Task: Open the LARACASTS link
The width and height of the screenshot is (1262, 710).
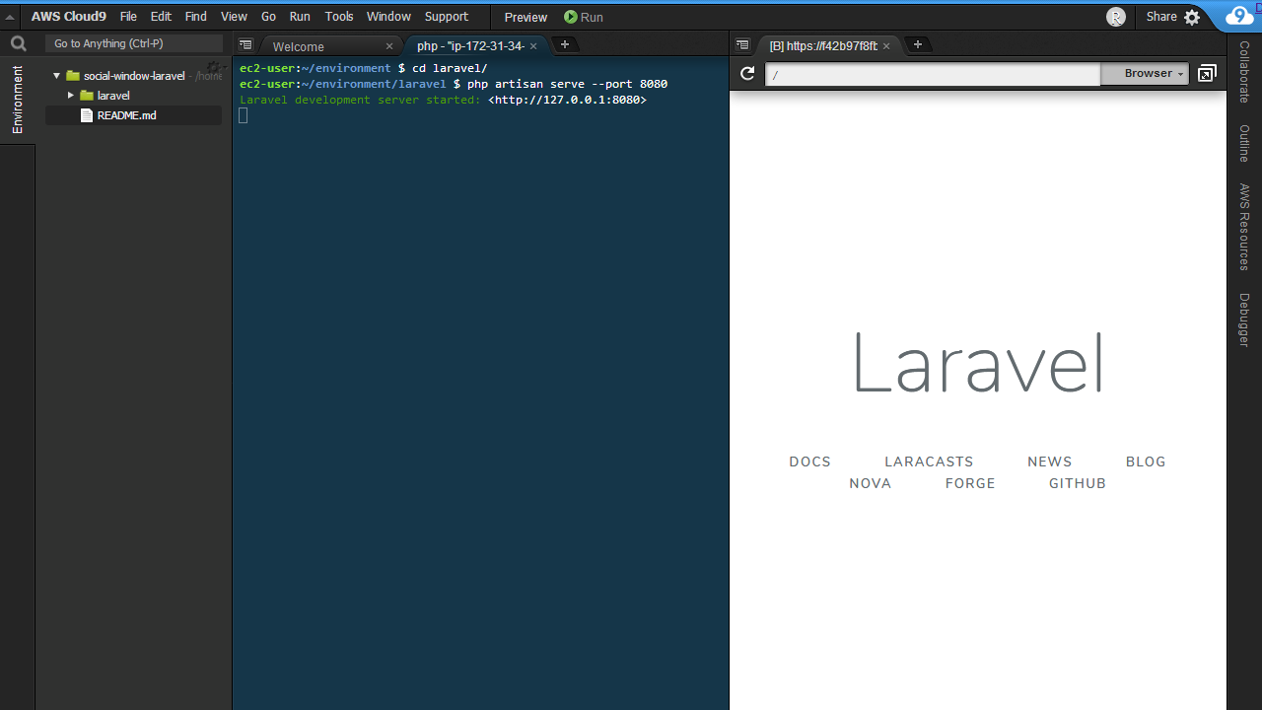Action: click(929, 461)
